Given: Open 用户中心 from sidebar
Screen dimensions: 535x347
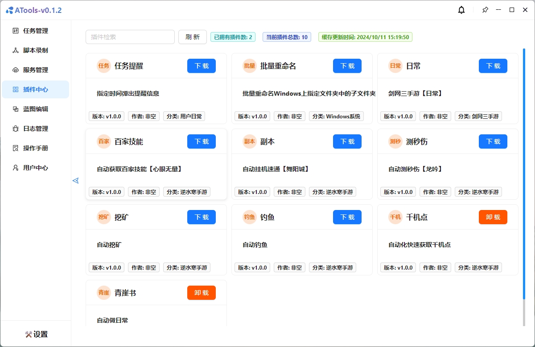Looking at the screenshot, I should click(35, 168).
